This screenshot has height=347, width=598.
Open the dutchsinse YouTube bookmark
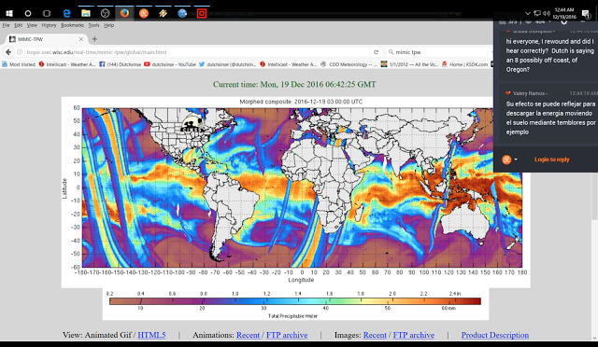(170, 64)
